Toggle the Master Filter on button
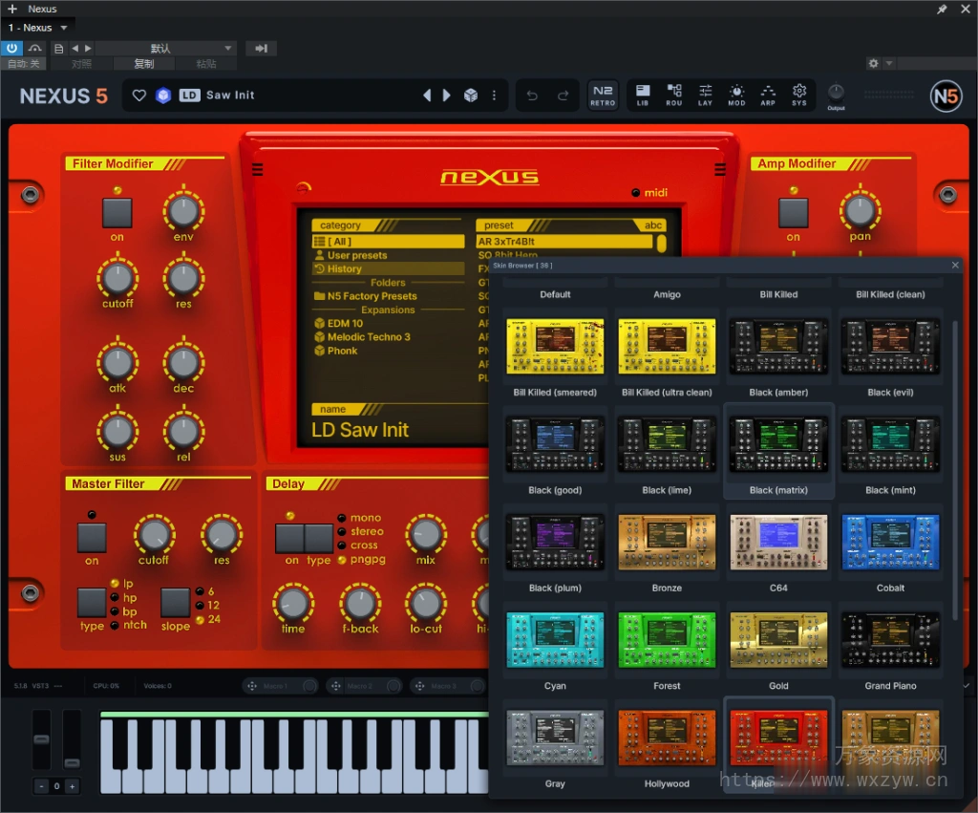The image size is (978, 813). click(x=92, y=538)
